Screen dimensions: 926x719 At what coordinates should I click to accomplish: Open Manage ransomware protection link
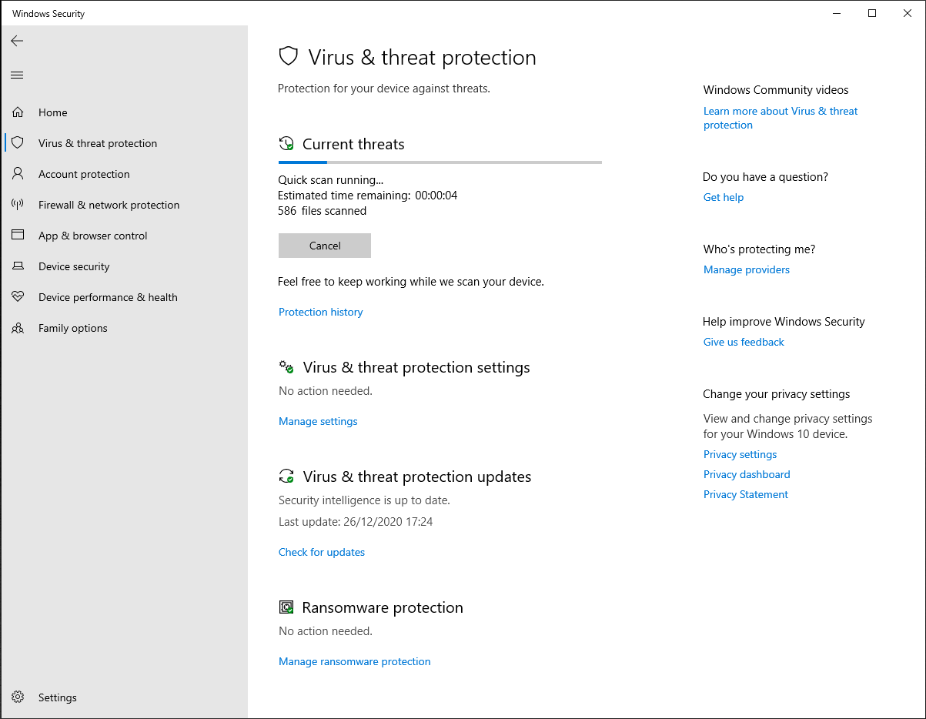pos(354,661)
